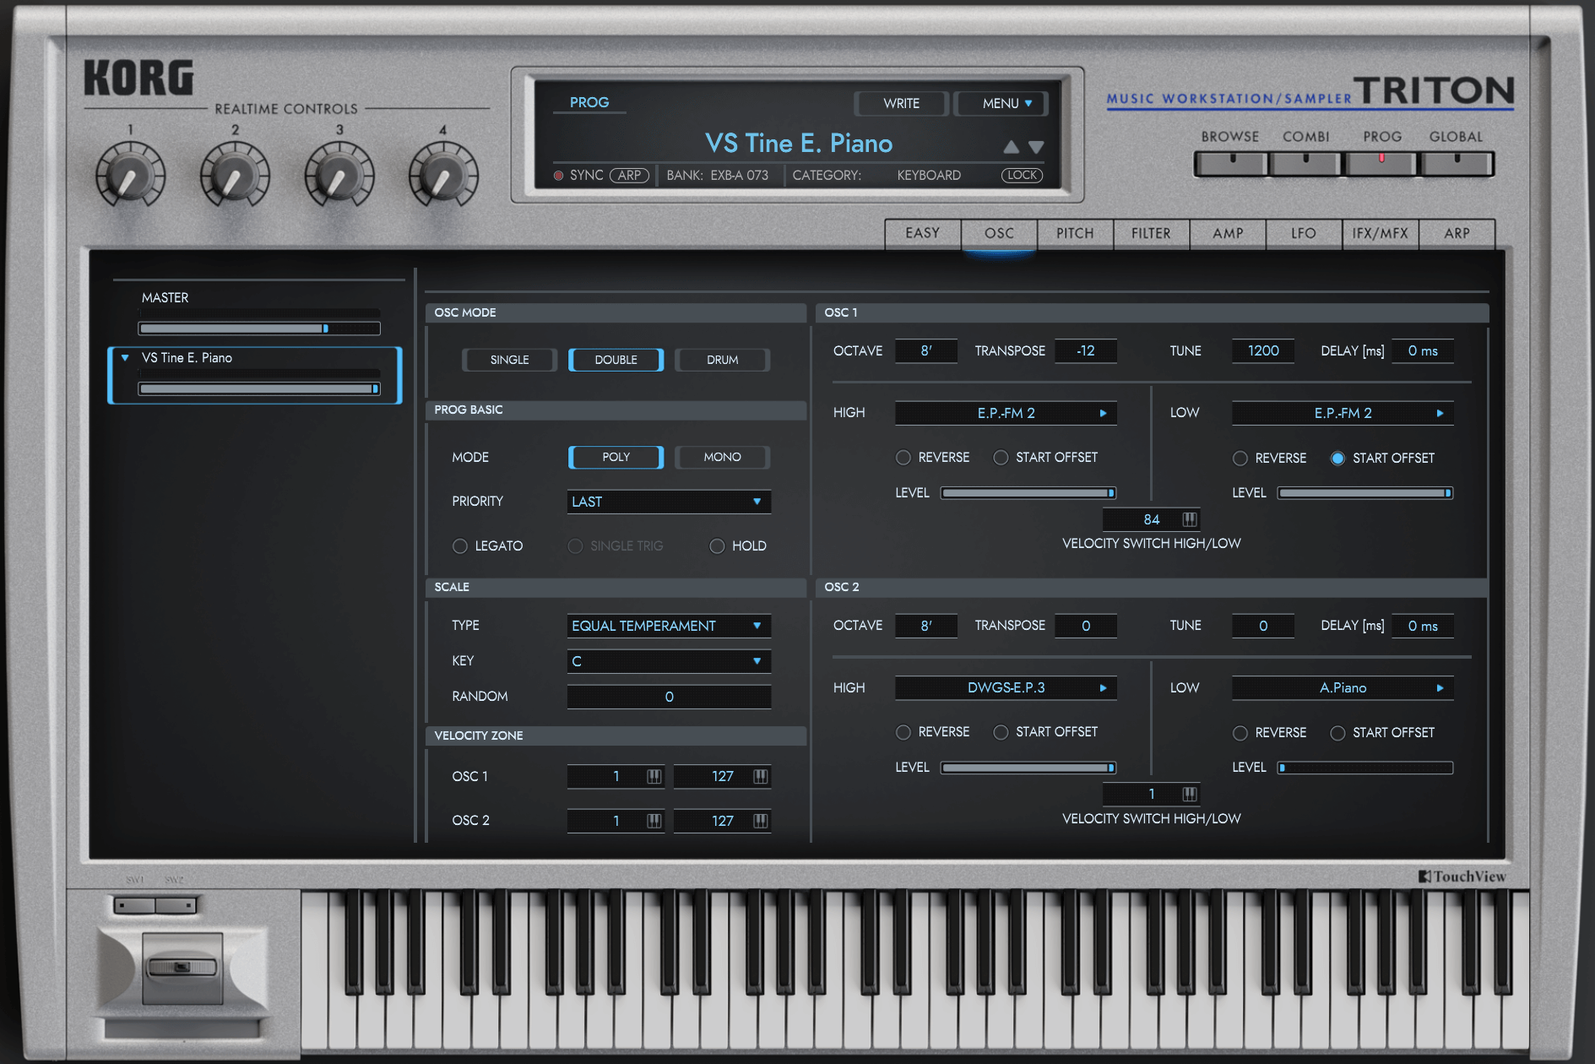Screen dimensions: 1595x1064
Task: Click OSC 2 OCTAVE value 8'
Action: [x=926, y=626]
